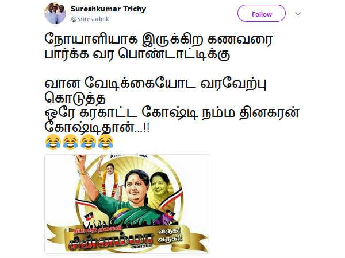Viewport: 345px width, 258px height.
Task: Select the first laughing-tears emoji
Action: (53, 142)
